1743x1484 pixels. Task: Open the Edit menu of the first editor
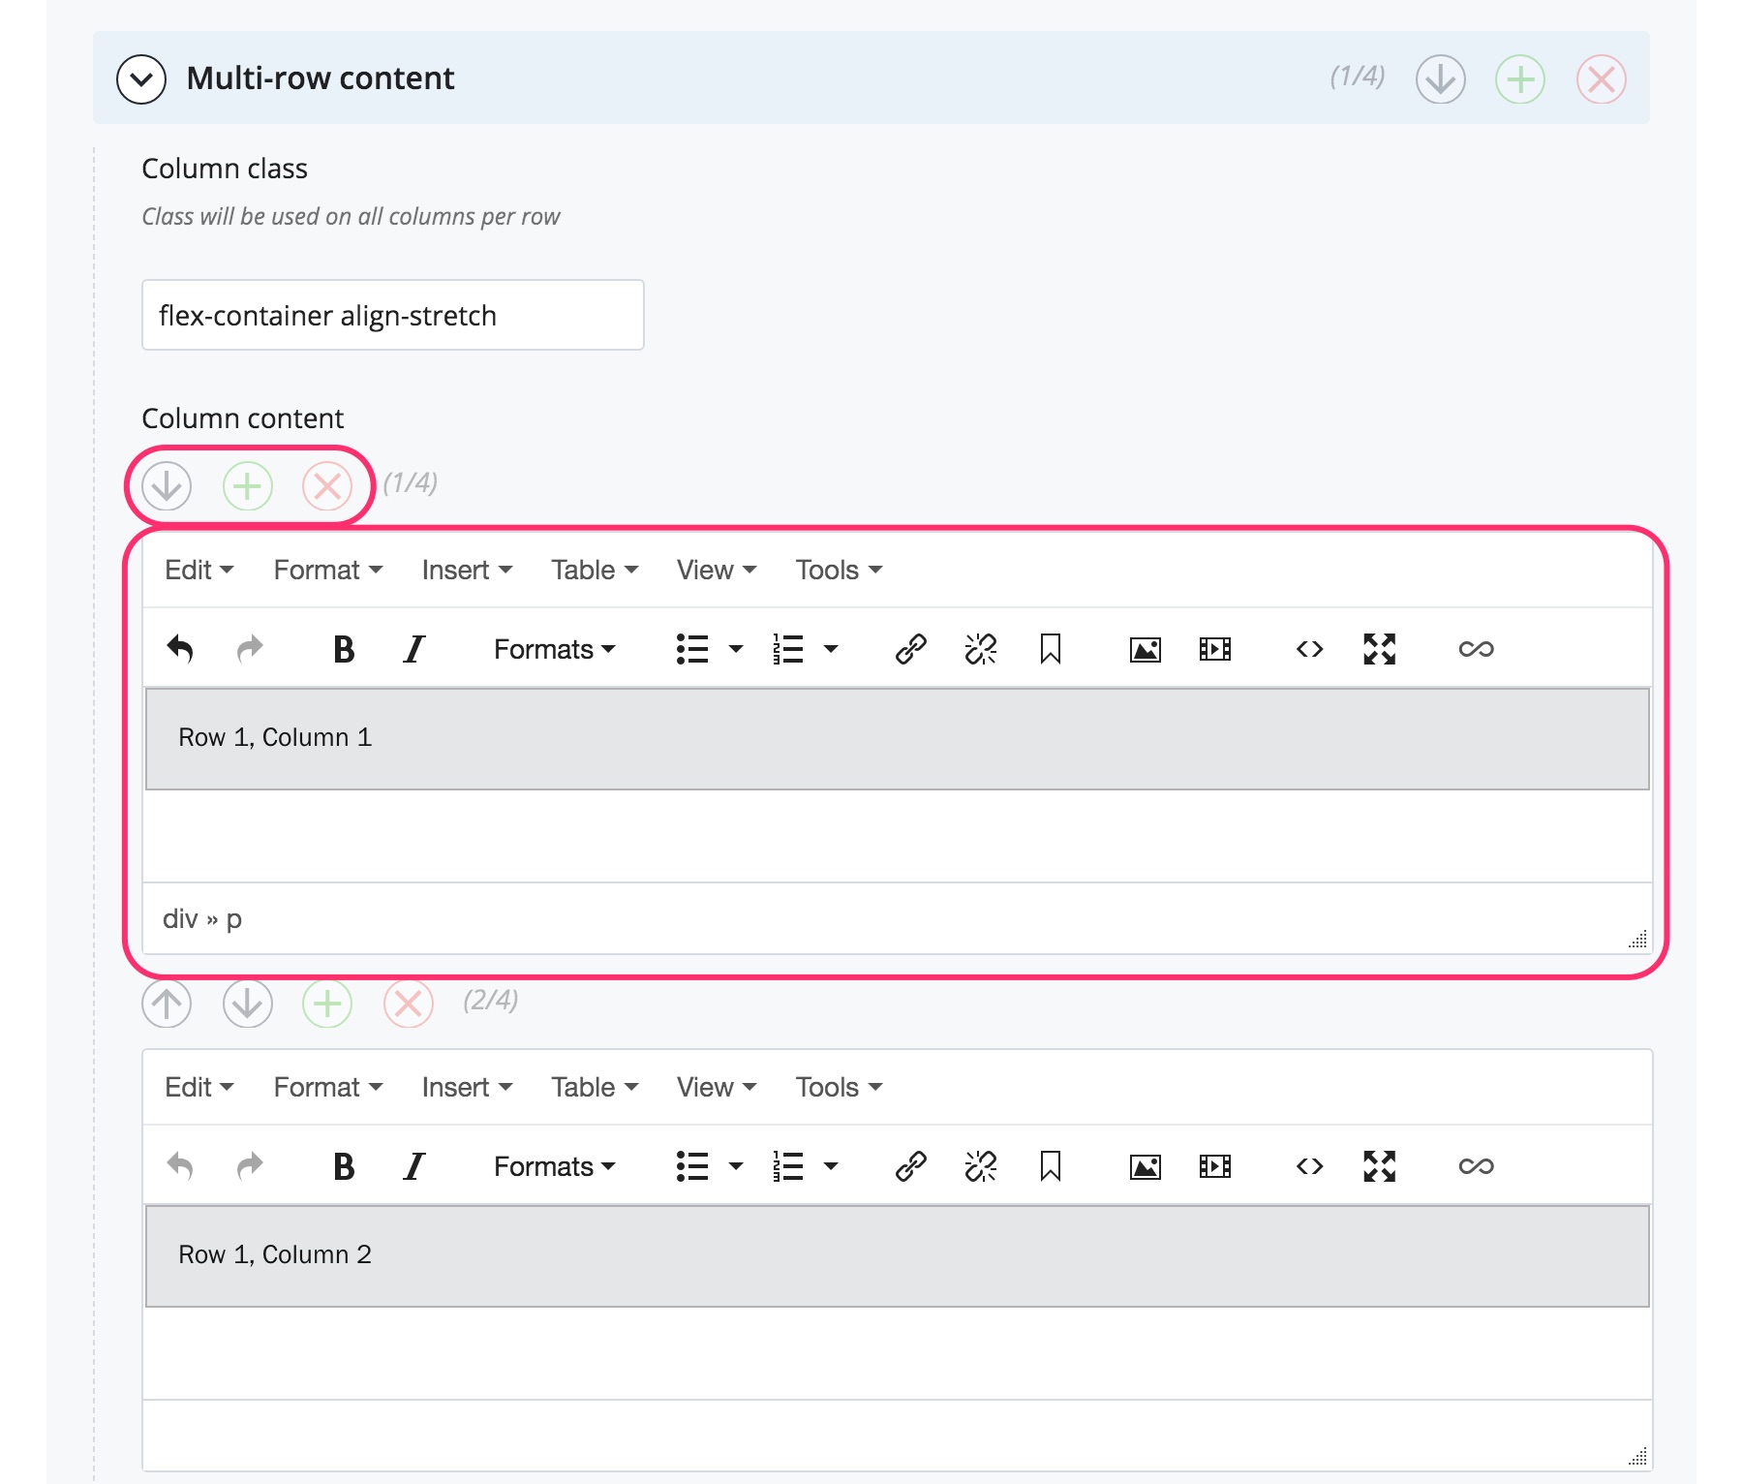(x=197, y=570)
